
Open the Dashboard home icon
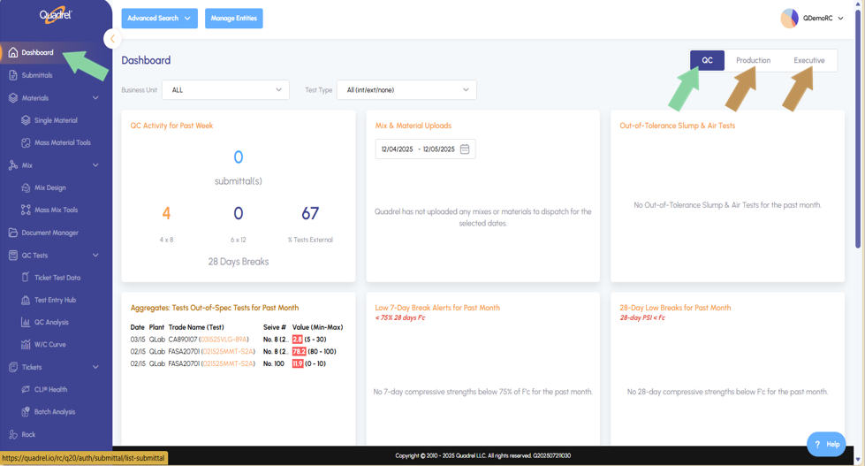point(12,52)
